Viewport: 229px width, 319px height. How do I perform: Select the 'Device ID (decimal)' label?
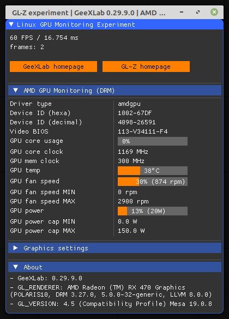point(46,122)
